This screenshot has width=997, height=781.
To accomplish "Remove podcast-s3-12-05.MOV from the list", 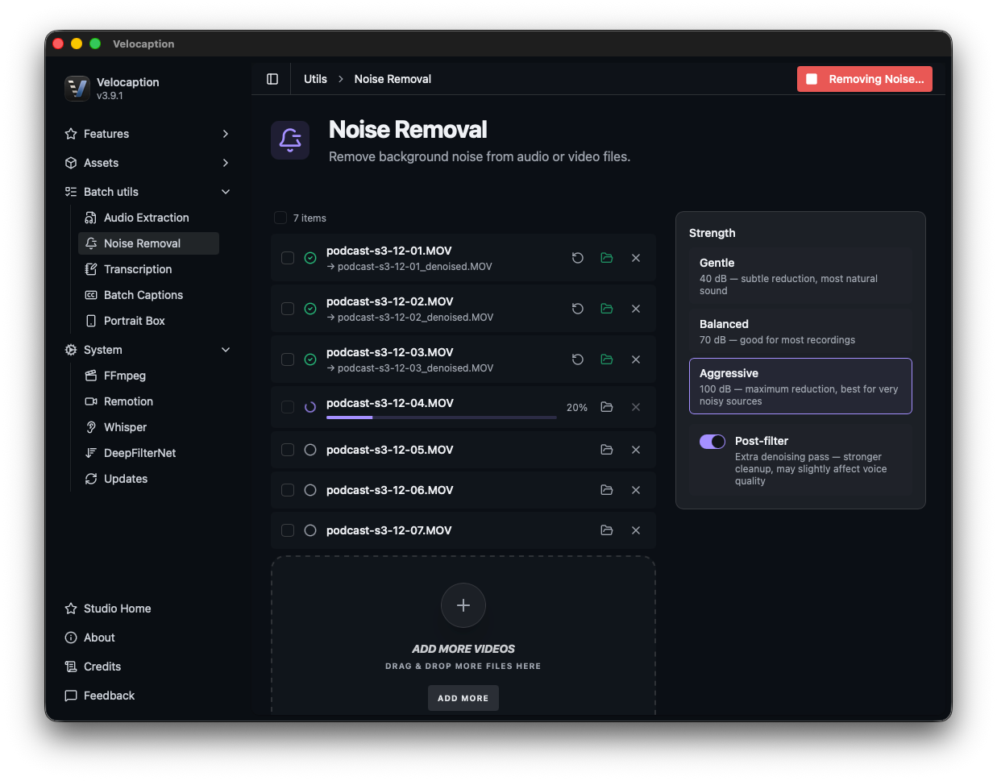I will tap(636, 450).
